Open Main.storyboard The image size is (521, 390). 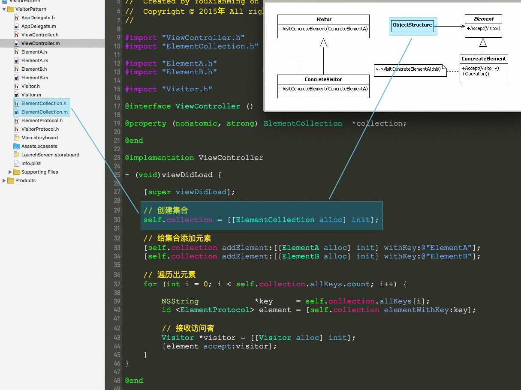(x=39, y=138)
